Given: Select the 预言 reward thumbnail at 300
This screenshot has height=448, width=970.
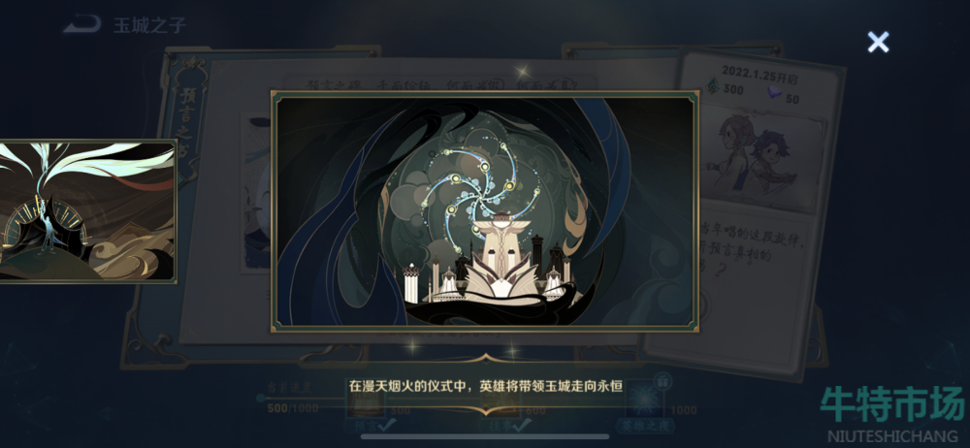Looking at the screenshot, I should 365,403.
